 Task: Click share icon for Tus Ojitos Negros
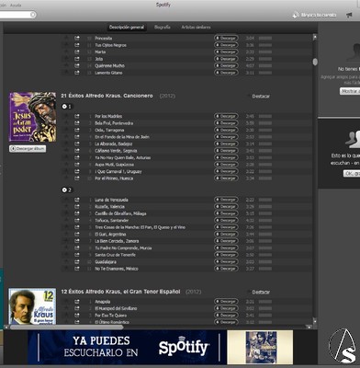tap(77, 45)
